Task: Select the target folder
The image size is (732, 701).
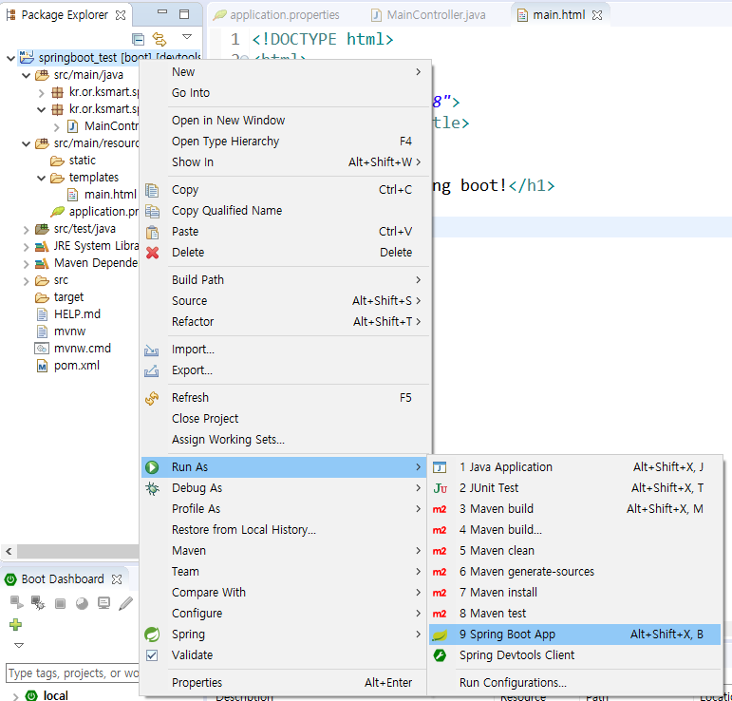Action: [68, 297]
